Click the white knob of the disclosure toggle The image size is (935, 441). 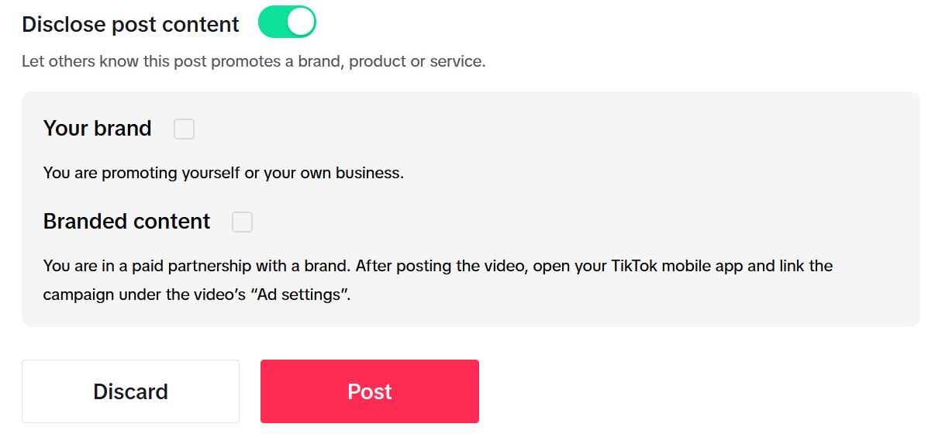pyautogui.click(x=301, y=22)
